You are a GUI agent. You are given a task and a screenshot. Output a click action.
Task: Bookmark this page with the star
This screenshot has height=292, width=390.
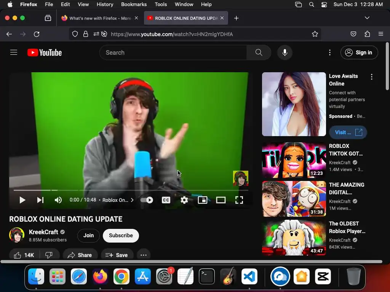pos(315,34)
